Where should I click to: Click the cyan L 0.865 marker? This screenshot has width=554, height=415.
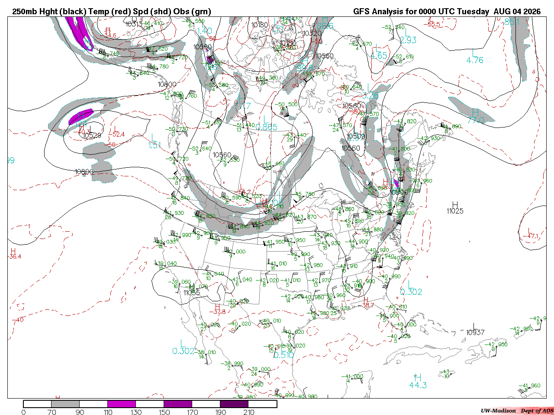266,123
